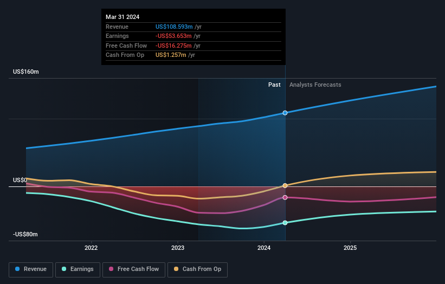Click the -US$16.275m free cash flow value
Screen dimensions: 445x284
pyautogui.click(x=173, y=46)
